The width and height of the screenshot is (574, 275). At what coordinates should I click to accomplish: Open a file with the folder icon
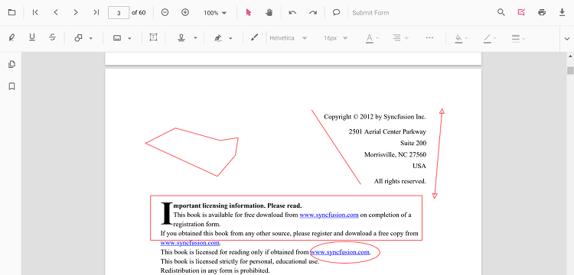(x=11, y=12)
